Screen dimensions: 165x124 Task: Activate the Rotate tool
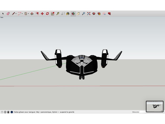pos(47,14)
